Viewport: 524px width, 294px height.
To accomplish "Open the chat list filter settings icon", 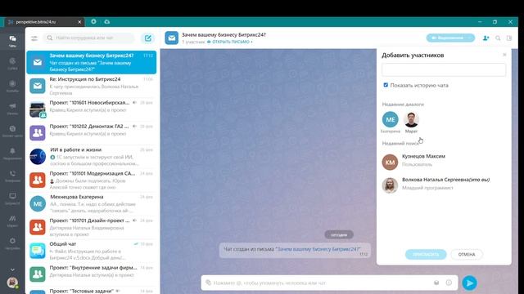I will [x=34, y=38].
